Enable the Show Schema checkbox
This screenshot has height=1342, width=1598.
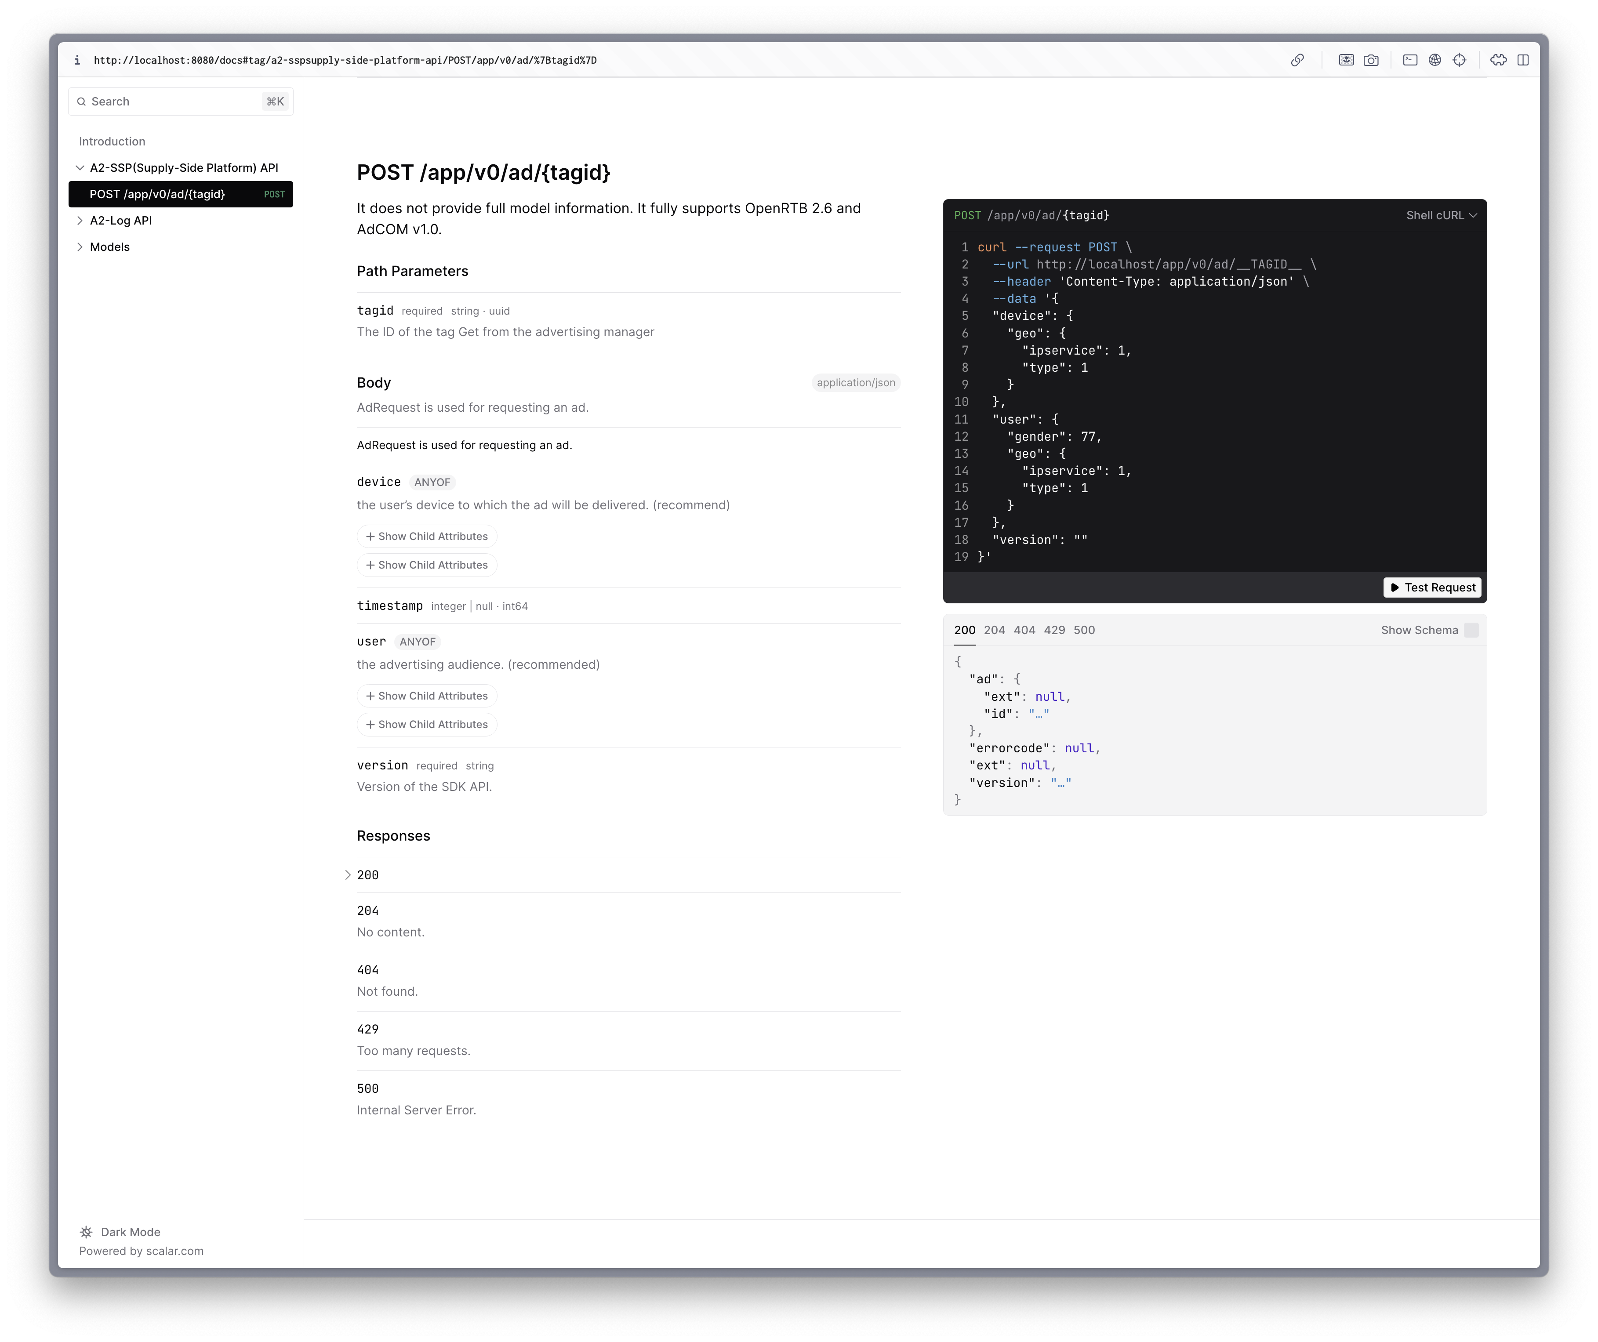pyautogui.click(x=1471, y=630)
